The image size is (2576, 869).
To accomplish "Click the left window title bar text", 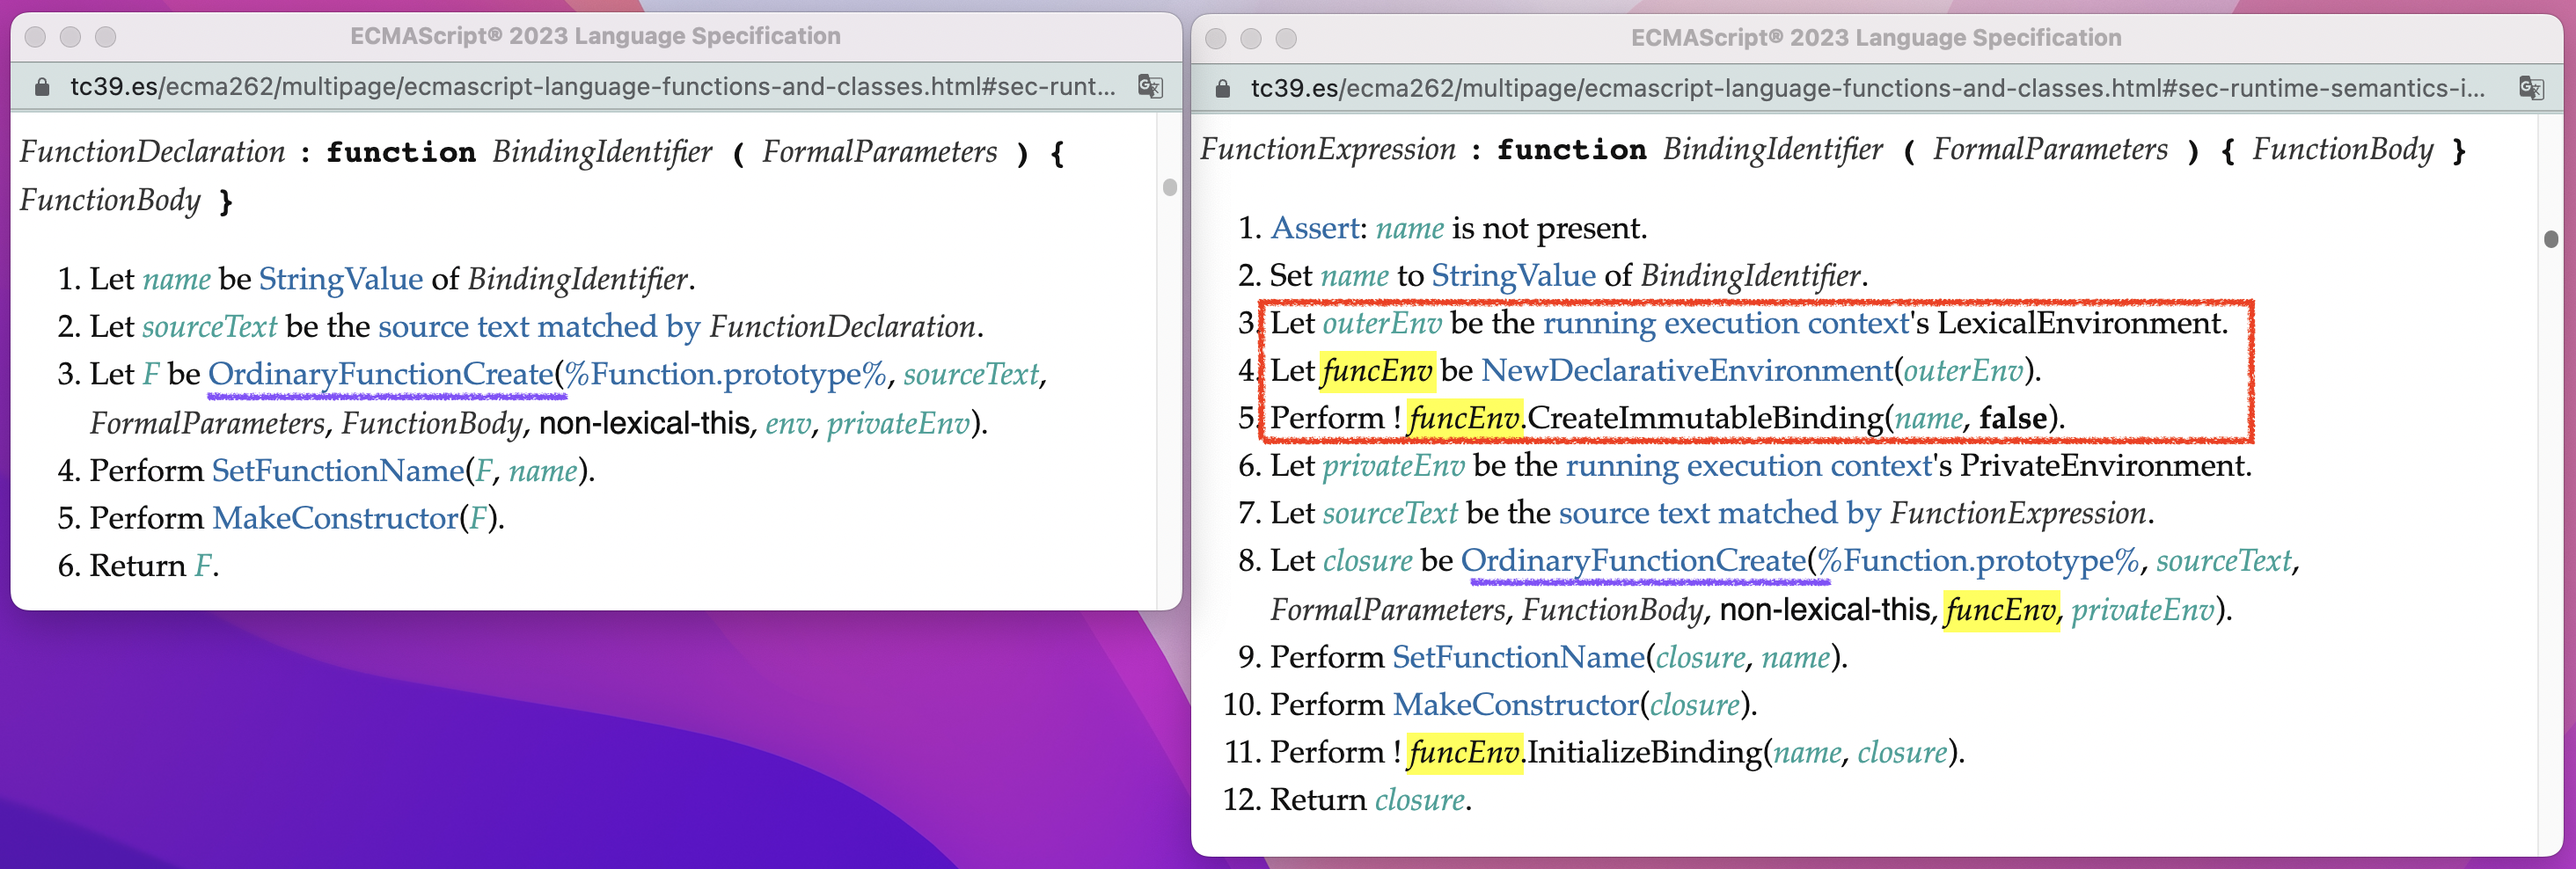I will tap(595, 36).
